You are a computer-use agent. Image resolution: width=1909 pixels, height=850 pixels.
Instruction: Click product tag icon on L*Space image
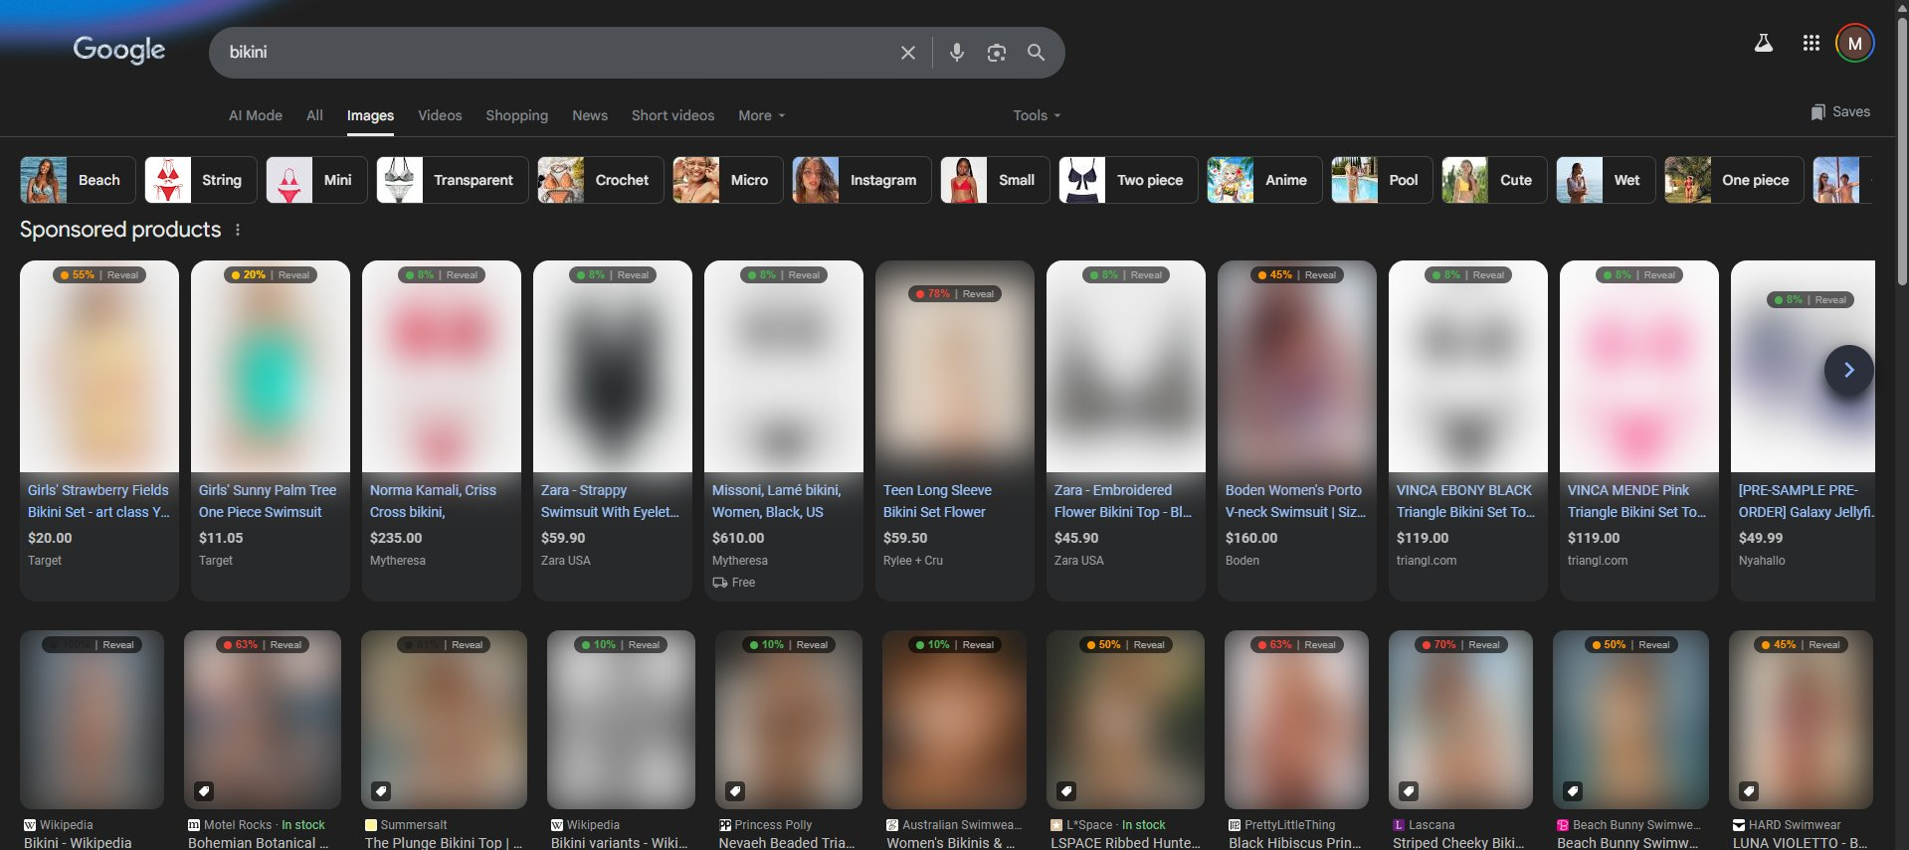(1065, 791)
